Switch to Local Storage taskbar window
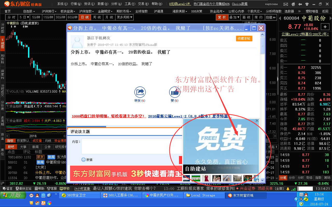Screen dimensions: 332x207 click(204, 195)
